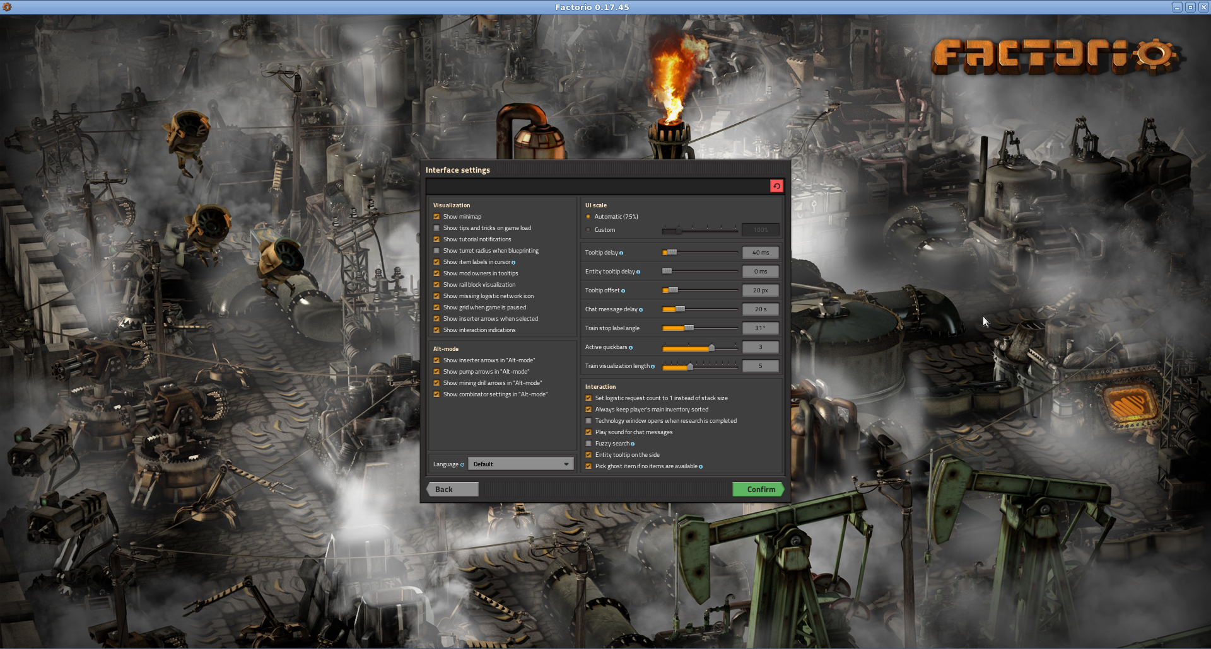Click the Active quickbars slider
1211x649 pixels.
(700, 347)
